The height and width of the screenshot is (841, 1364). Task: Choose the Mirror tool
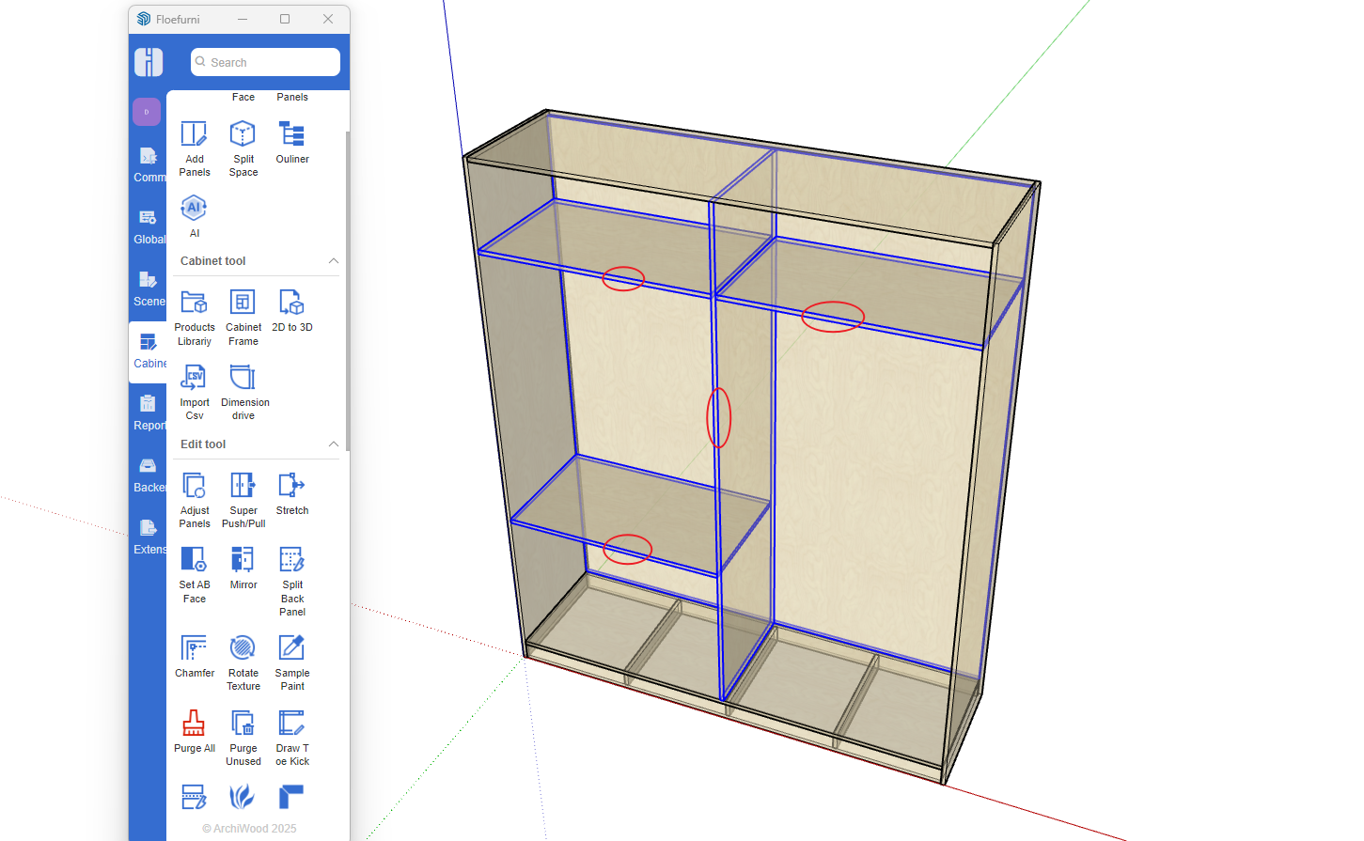[243, 568]
